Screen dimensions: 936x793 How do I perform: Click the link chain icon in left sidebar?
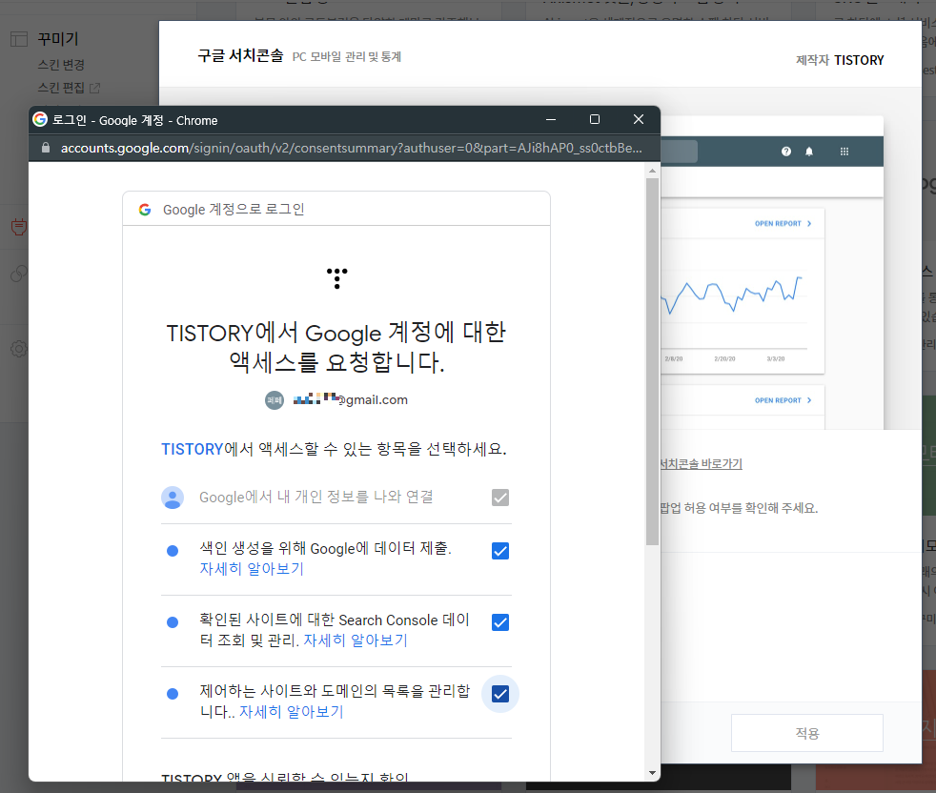coord(18,274)
